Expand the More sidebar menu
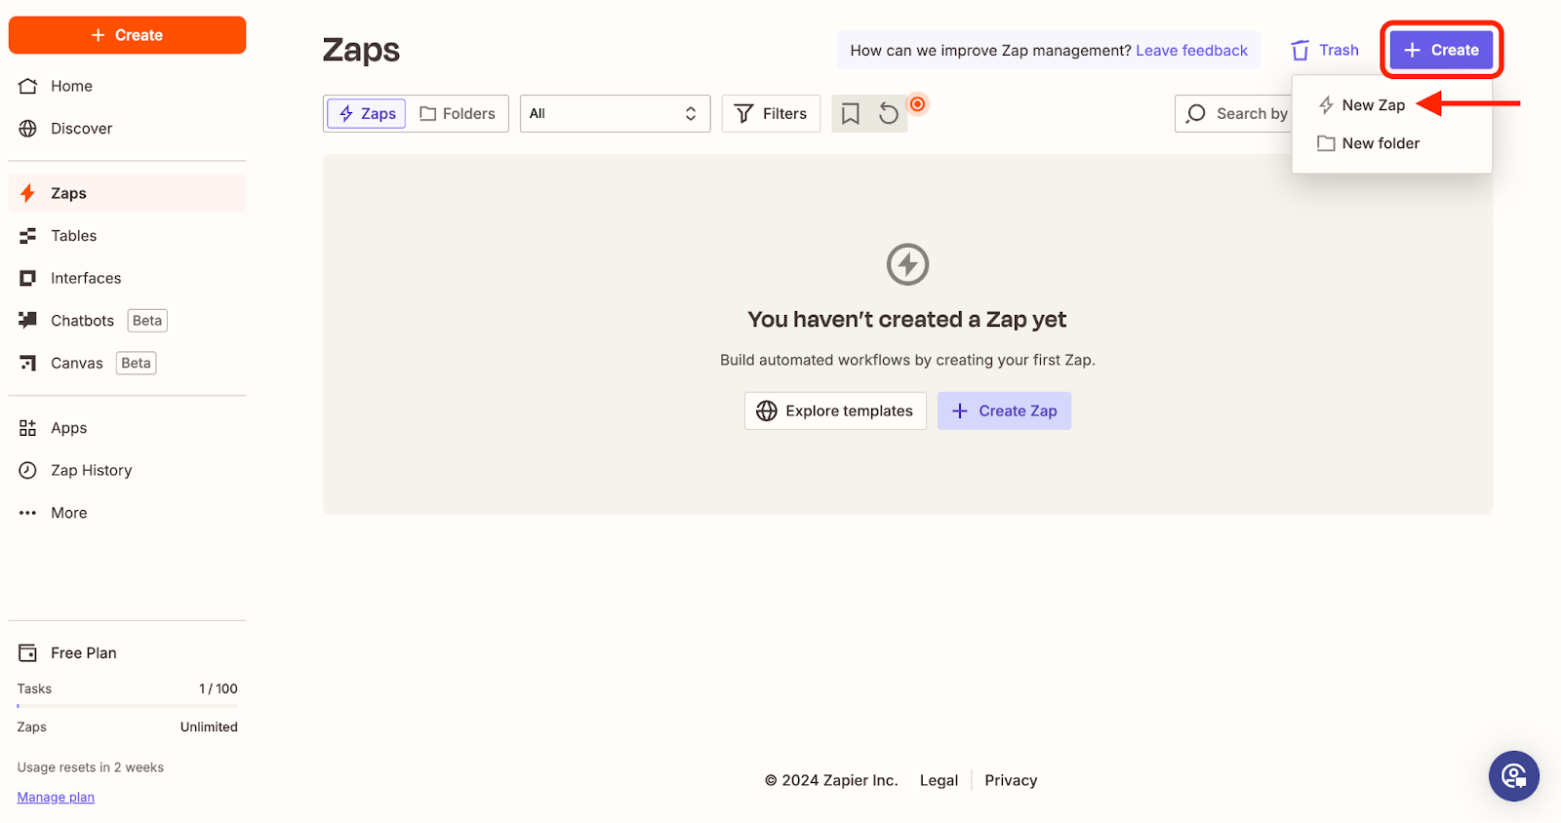 68,513
